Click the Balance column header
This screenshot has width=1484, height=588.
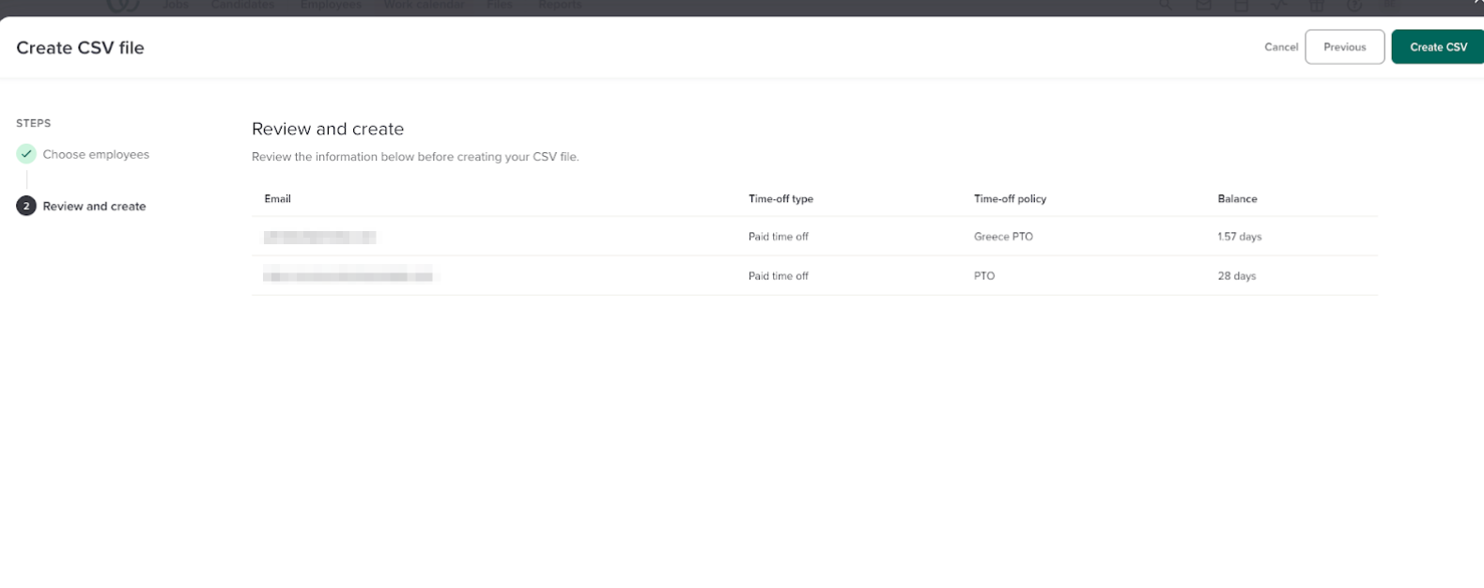(1237, 199)
